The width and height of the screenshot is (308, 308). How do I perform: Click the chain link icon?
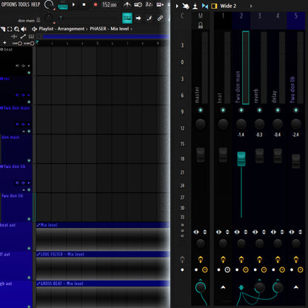click(x=160, y=18)
